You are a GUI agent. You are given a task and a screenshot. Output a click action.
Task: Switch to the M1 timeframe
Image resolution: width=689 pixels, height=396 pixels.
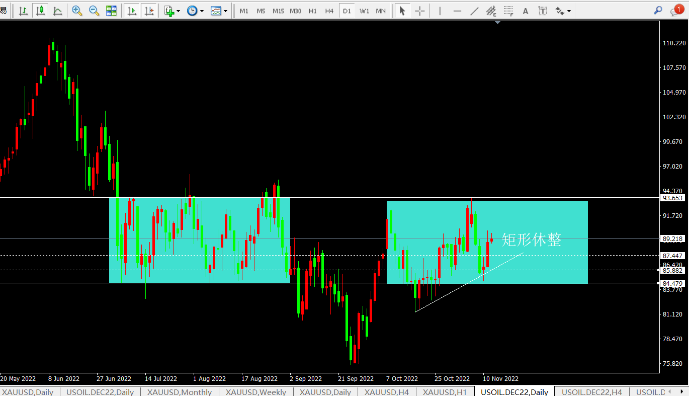coord(244,11)
